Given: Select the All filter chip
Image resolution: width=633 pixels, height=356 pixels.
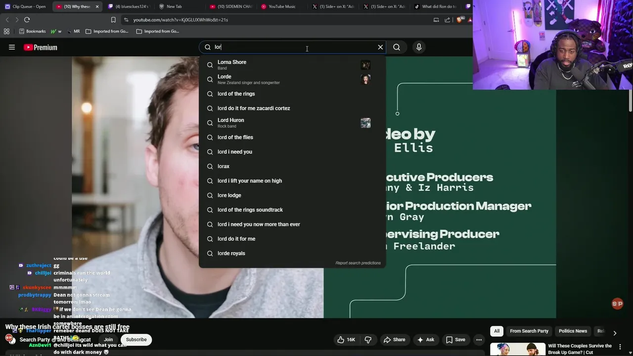Looking at the screenshot, I should 497,331.
